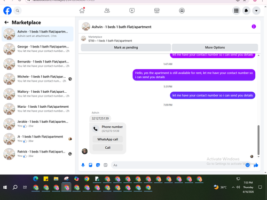267x200 pixels.
Task: Open the sticker picker icon
Action: coord(98,165)
